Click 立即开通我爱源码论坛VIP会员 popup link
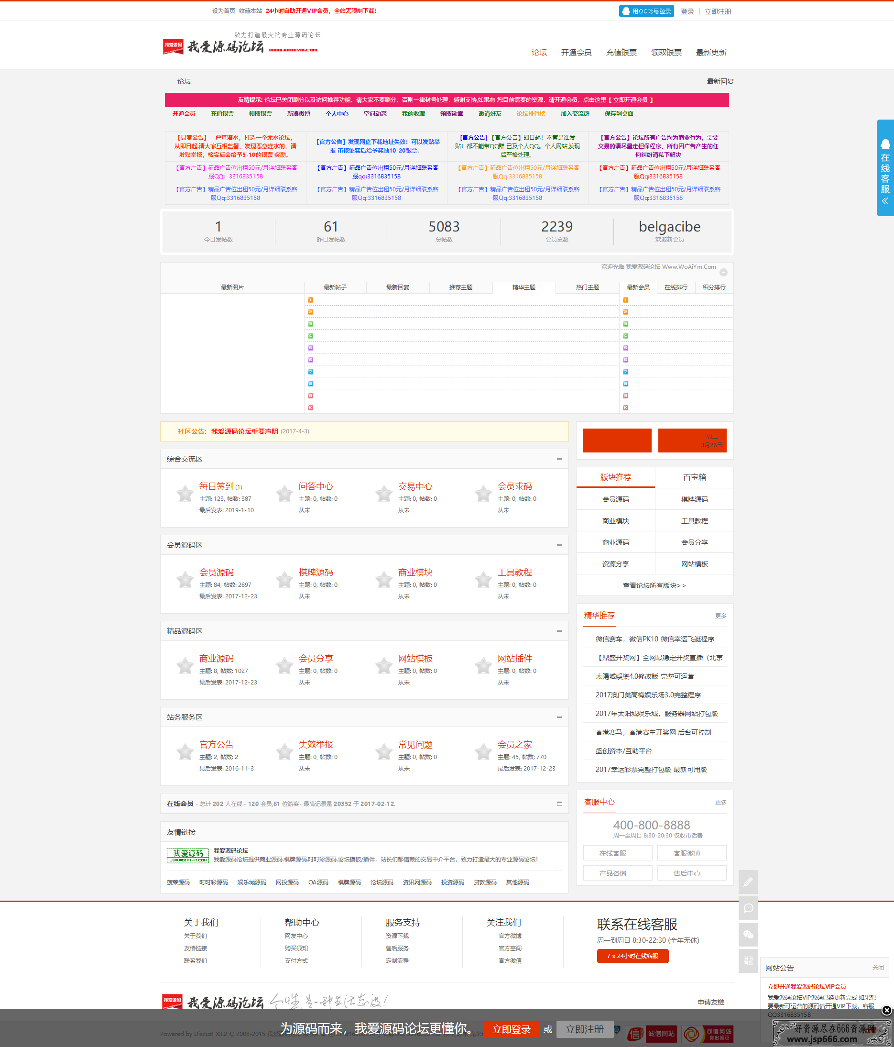Image resolution: width=894 pixels, height=1047 pixels. pos(807,986)
